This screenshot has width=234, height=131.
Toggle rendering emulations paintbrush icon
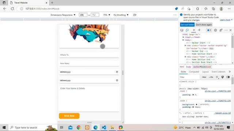tap(223, 77)
